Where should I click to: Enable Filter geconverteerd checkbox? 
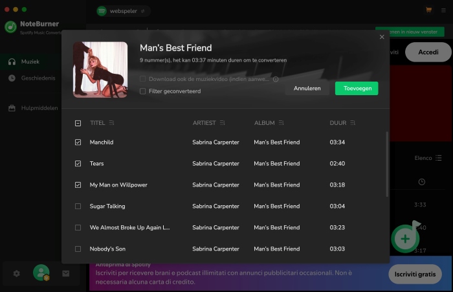142,91
